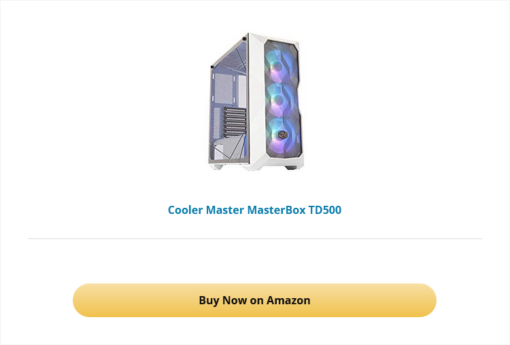Image resolution: width=510 pixels, height=345 pixels.
Task: Open the Cooler Master MasterBox TD500 link
Action: [x=254, y=210]
